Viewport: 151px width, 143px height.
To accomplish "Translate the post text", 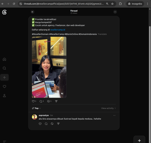I will [x=102, y=34].
